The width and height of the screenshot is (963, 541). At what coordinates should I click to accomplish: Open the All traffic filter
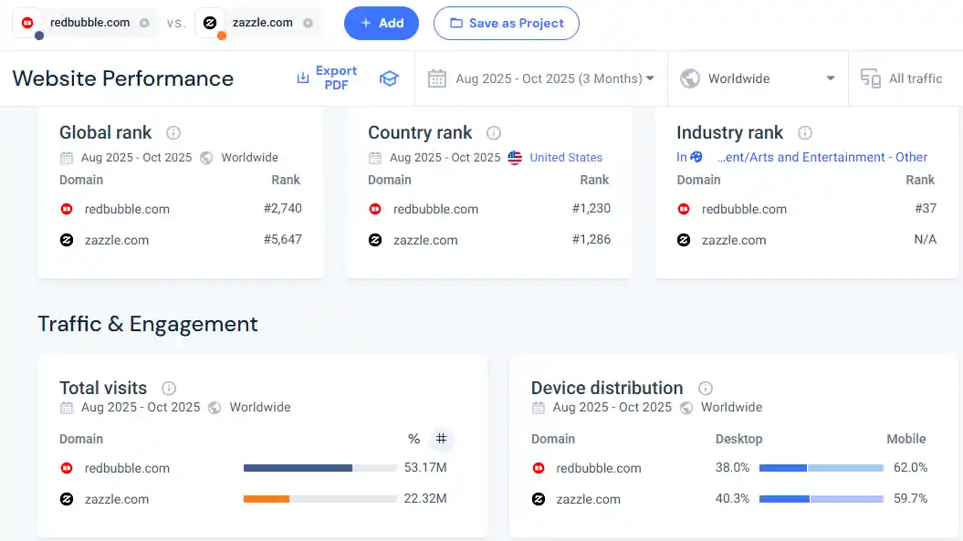(x=902, y=78)
